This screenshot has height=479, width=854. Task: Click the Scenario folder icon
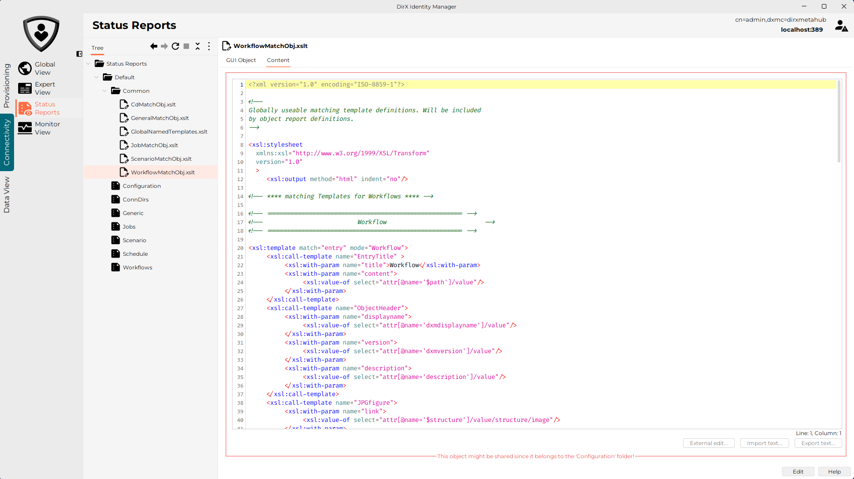coord(116,240)
